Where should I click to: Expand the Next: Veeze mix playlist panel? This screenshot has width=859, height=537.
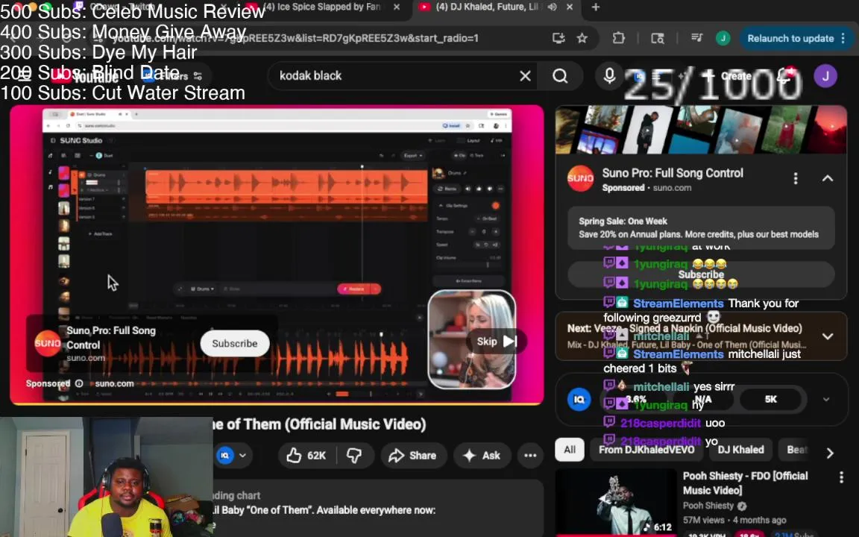(827, 336)
